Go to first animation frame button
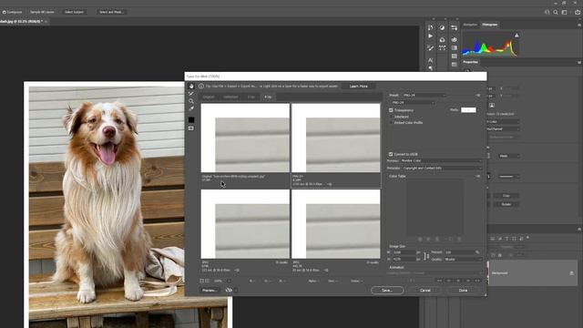583x328 pixels. [439, 281]
